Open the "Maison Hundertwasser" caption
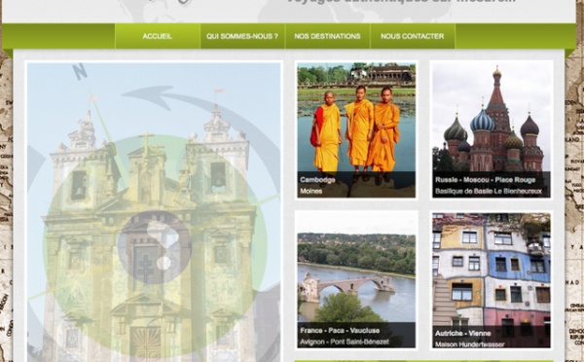The height and width of the screenshot is (362, 584). click(x=470, y=344)
